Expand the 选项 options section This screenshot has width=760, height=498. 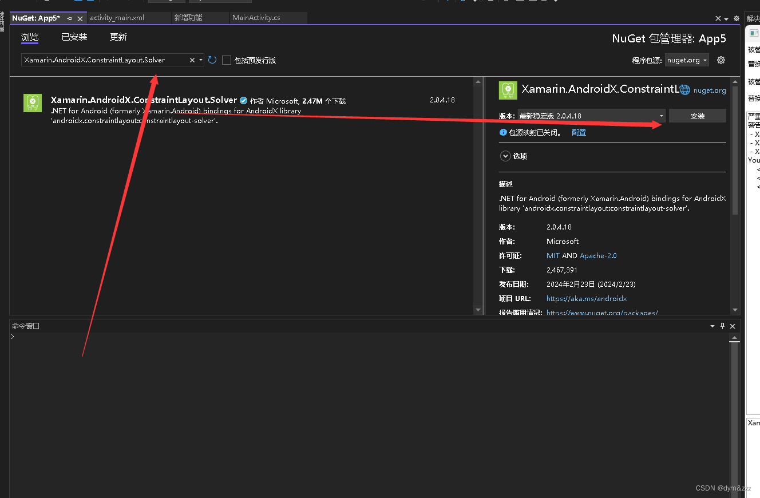point(505,156)
